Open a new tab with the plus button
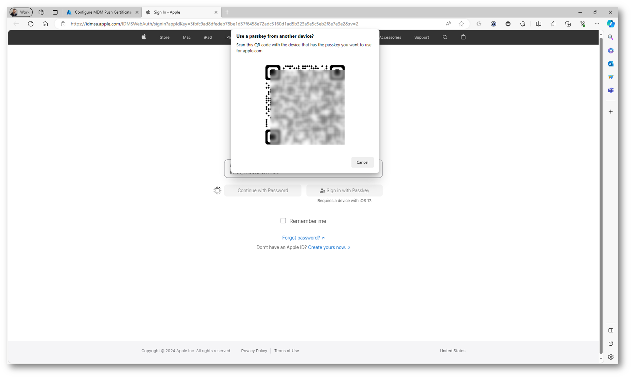The image size is (632, 378). click(x=227, y=12)
